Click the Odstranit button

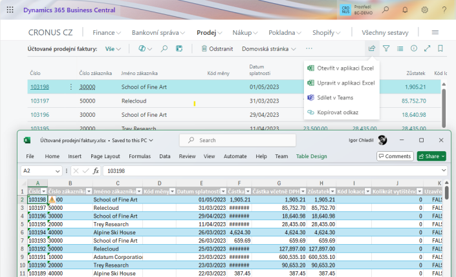pos(217,48)
